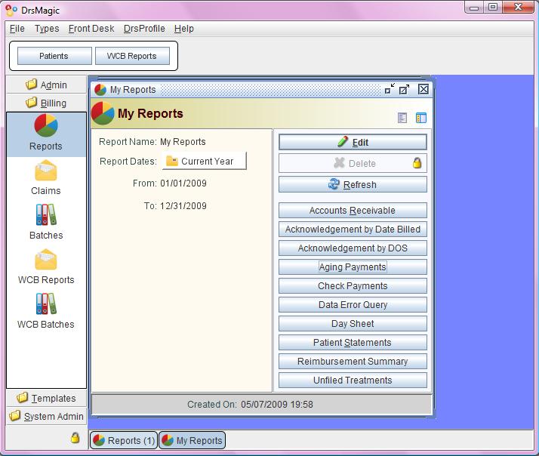Expand the Templates folder section
The image size is (539, 456).
click(x=46, y=398)
